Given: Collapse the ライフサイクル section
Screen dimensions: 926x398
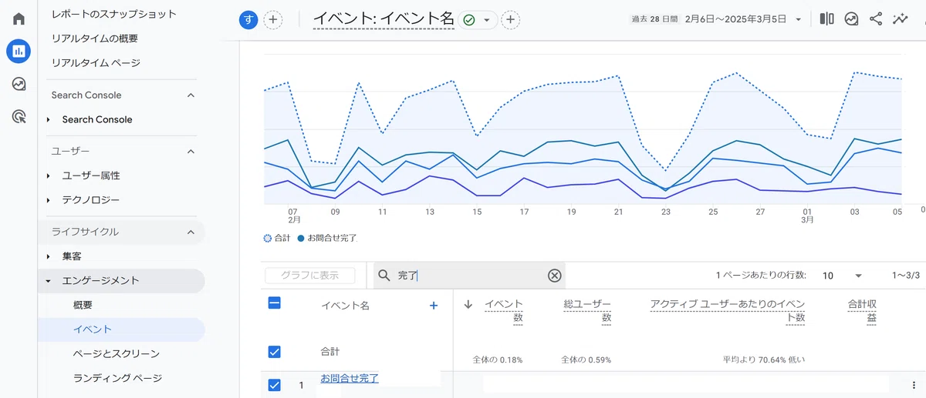Looking at the screenshot, I should pos(191,232).
